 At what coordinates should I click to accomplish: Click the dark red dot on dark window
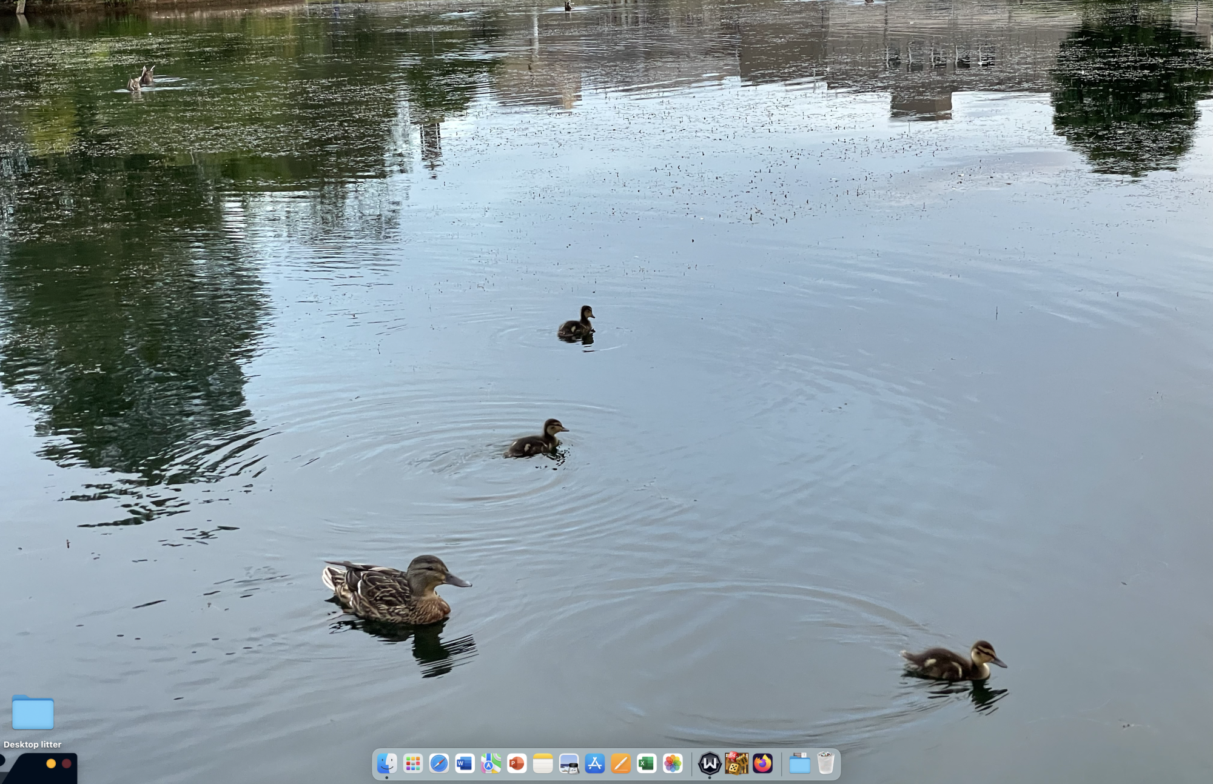click(x=67, y=763)
